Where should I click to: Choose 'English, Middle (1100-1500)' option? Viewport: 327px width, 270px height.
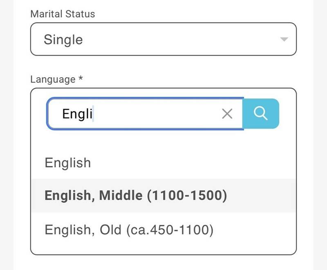[x=135, y=196]
